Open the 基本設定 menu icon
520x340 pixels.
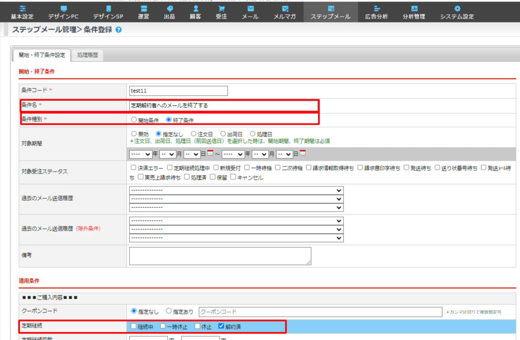click(x=22, y=9)
